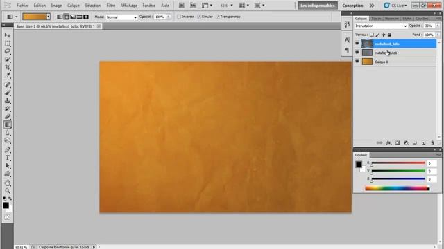Toggle Quick Mask mode
The width and height of the screenshot is (444, 249).
[x=8, y=217]
